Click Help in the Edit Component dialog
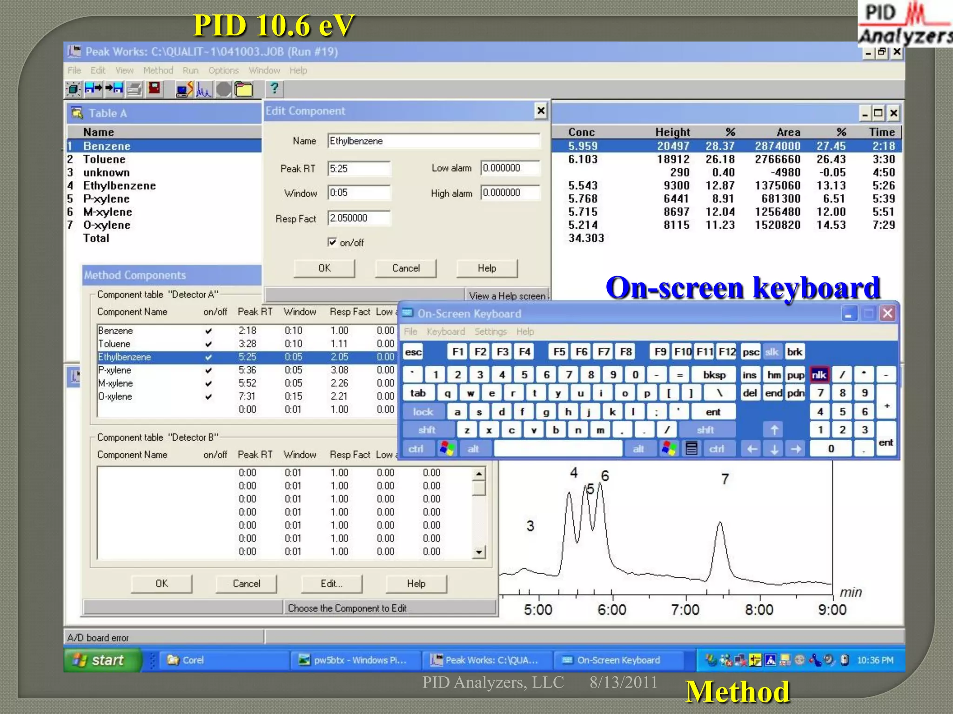The image size is (953, 714). (x=487, y=268)
